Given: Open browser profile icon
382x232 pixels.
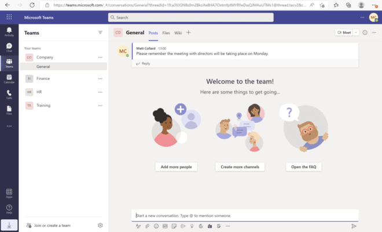Looking at the screenshot, I should pyautogui.click(x=361, y=5).
